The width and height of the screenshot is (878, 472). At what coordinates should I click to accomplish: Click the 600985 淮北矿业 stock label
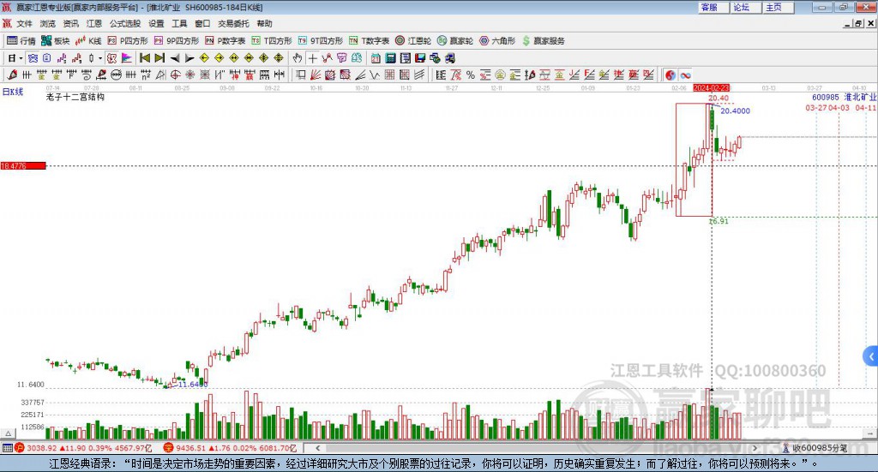click(845, 98)
